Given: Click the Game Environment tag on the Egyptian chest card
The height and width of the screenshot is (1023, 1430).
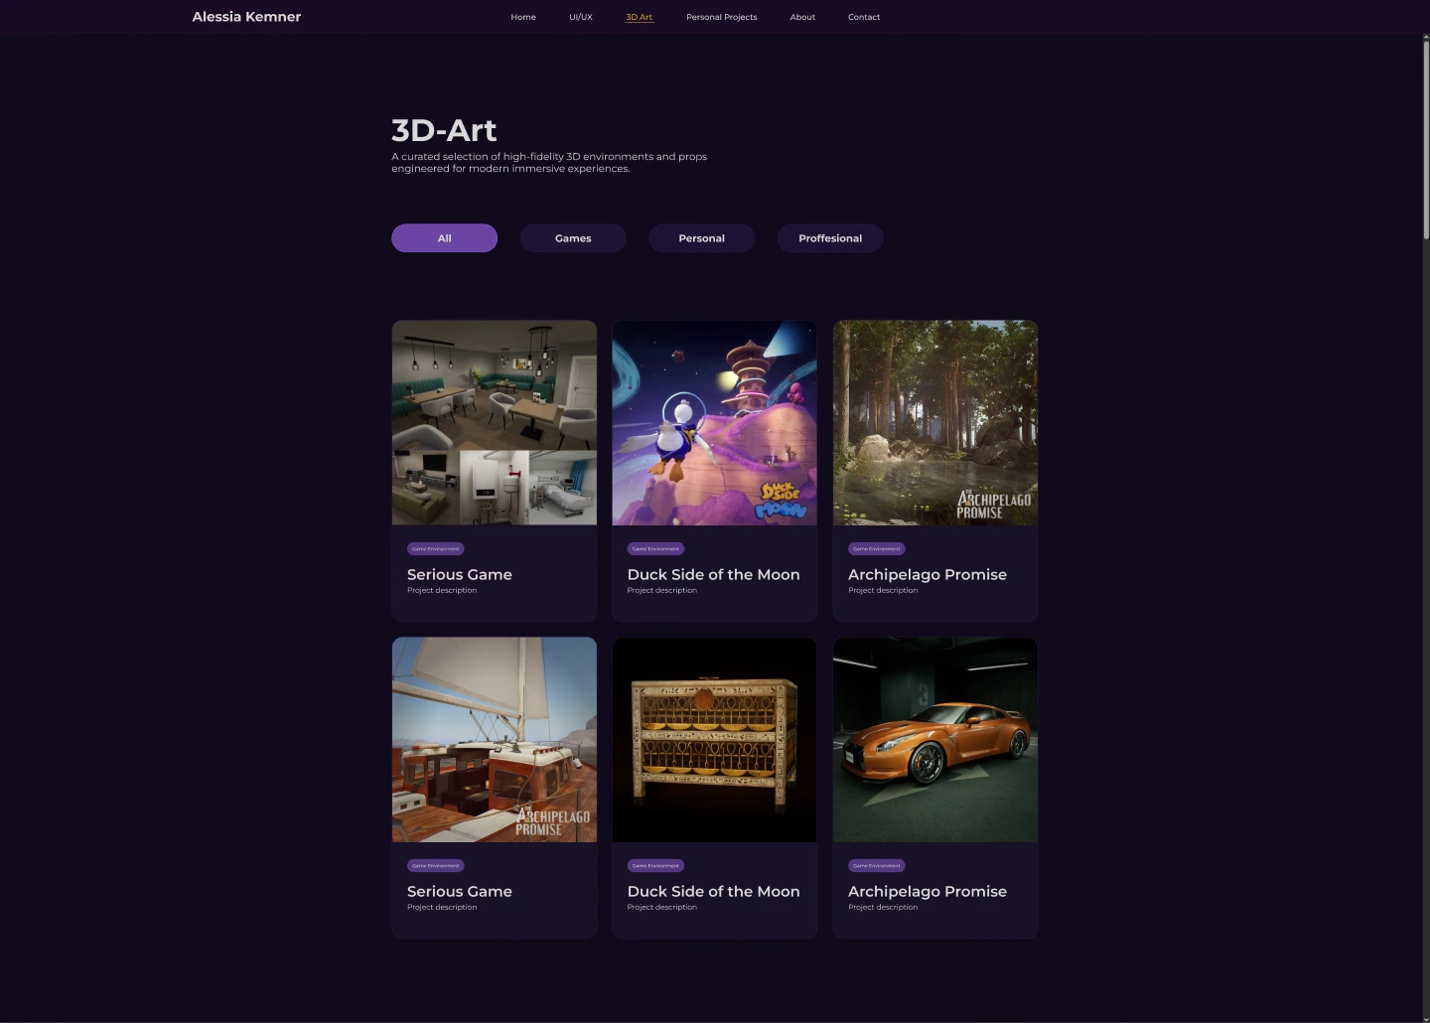Looking at the screenshot, I should 656,865.
